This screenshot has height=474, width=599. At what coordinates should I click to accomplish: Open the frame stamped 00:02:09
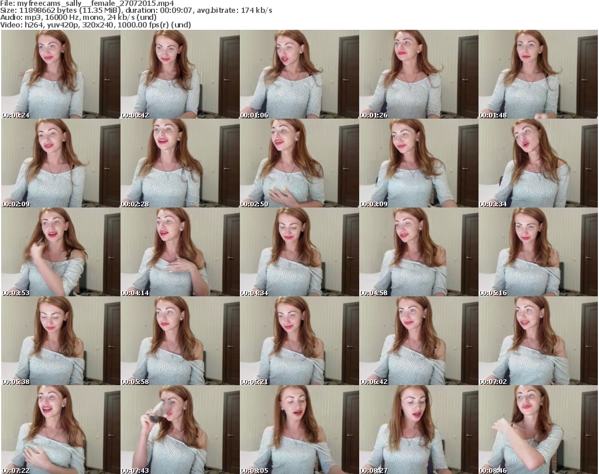(61, 163)
